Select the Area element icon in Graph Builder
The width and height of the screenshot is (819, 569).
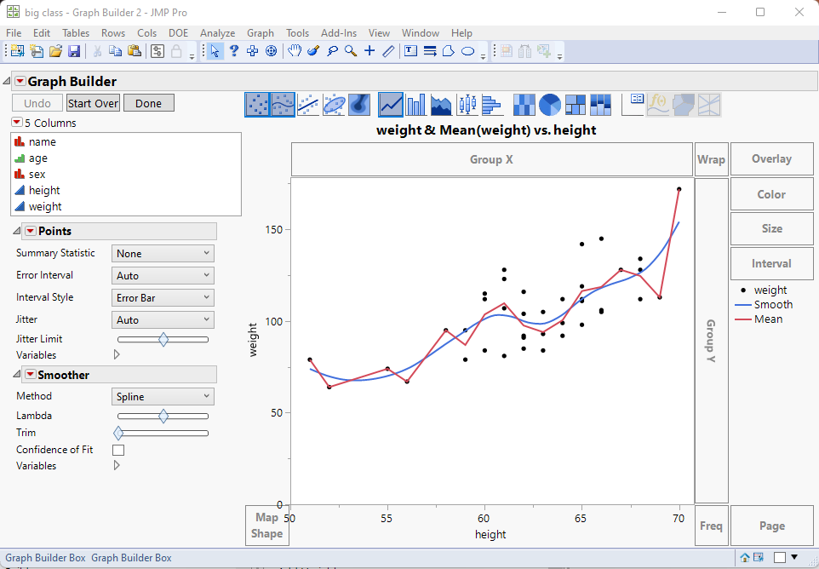441,104
